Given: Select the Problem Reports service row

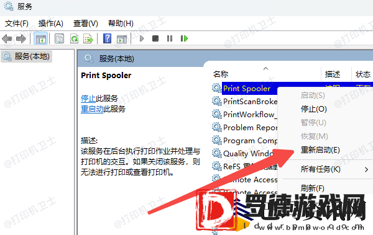Looking at the screenshot, I should tap(250, 128).
